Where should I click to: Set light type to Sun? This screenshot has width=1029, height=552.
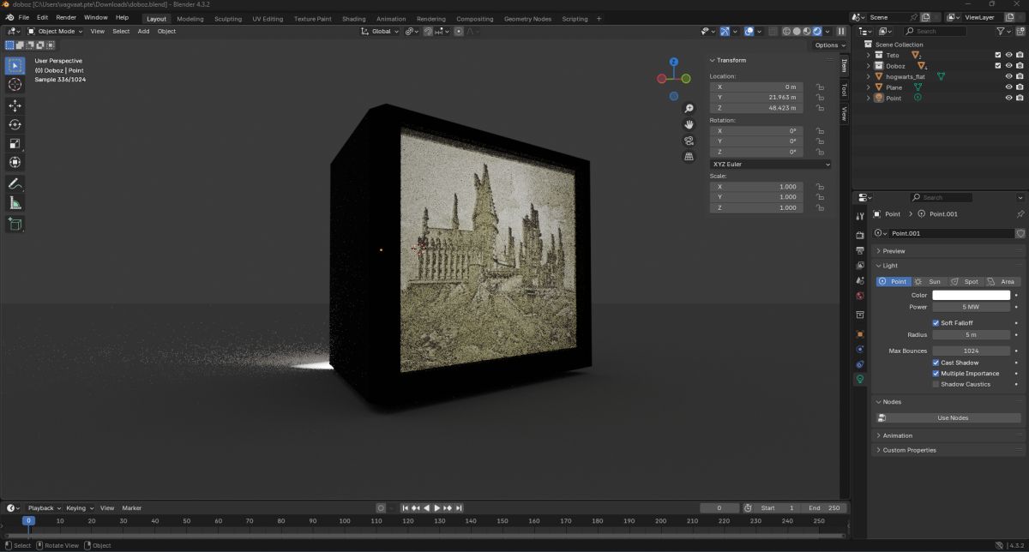[930, 281]
